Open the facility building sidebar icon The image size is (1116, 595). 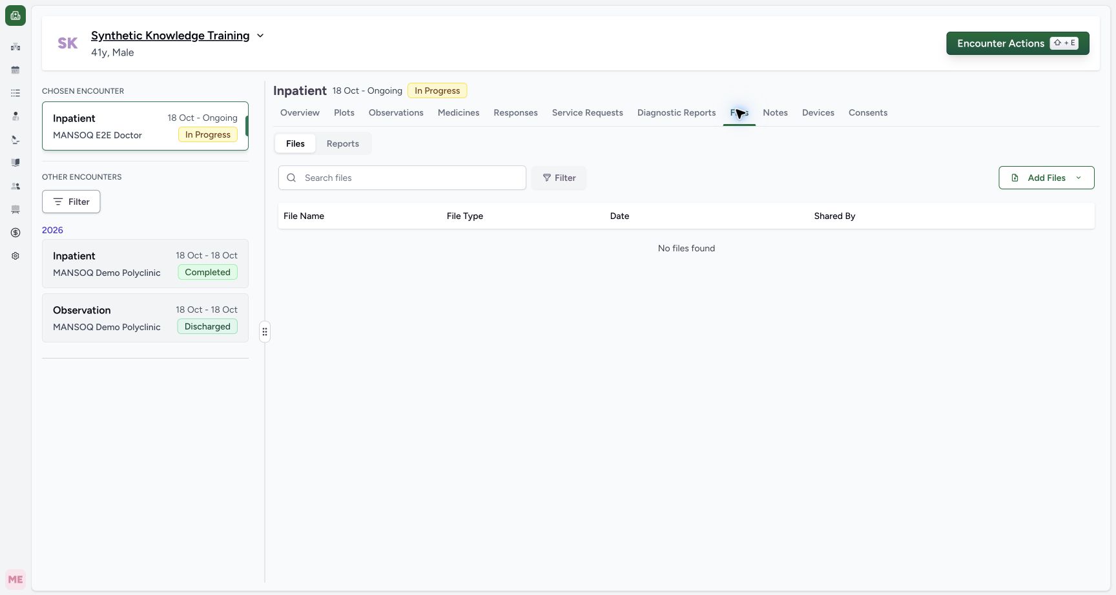click(x=15, y=47)
